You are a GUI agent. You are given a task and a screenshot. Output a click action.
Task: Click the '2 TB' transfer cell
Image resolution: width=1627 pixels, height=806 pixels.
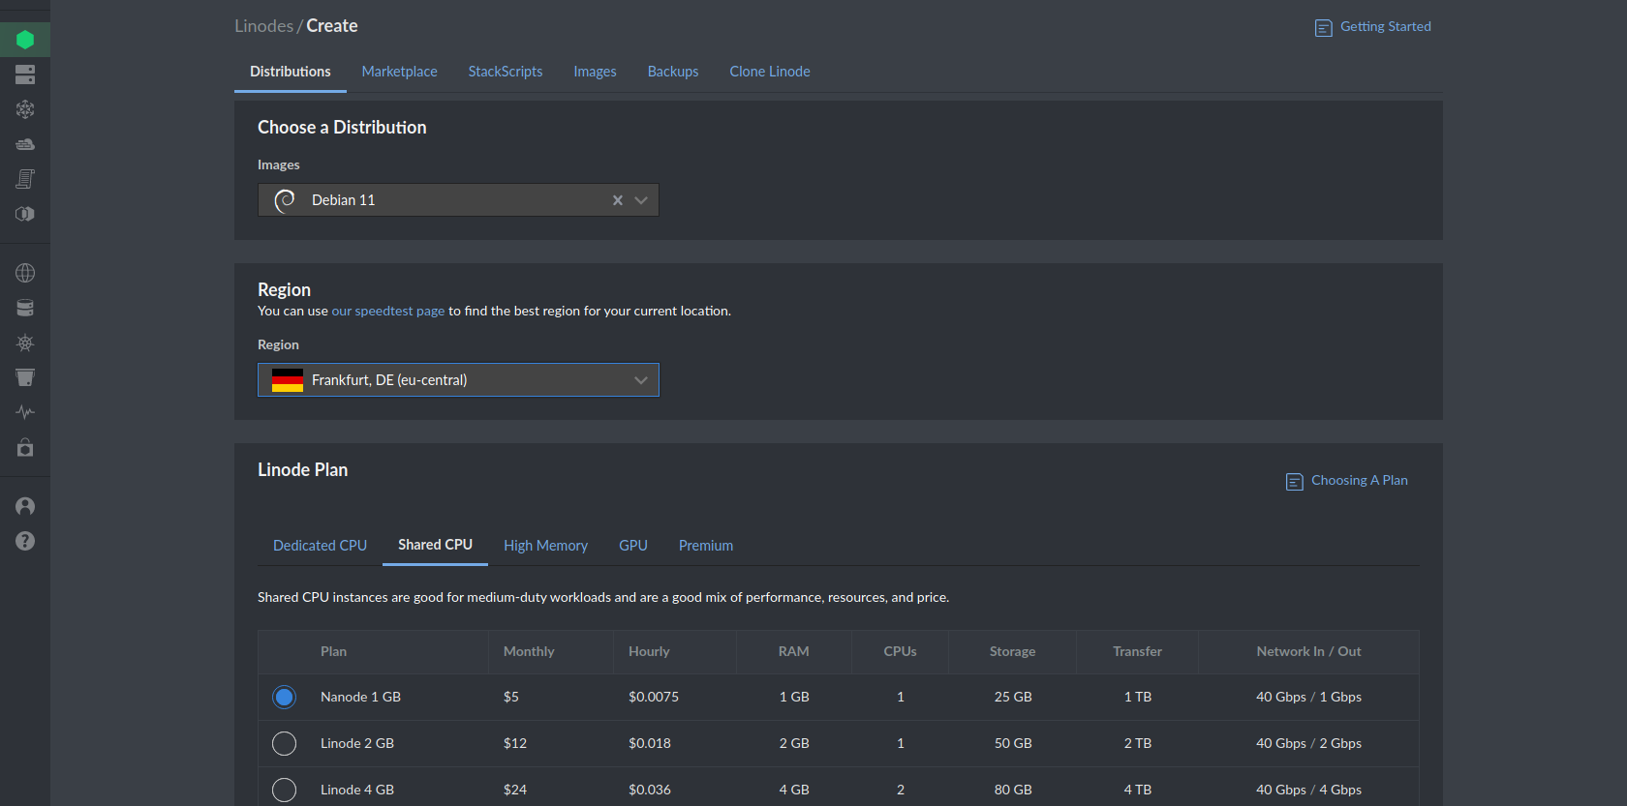[x=1138, y=743]
